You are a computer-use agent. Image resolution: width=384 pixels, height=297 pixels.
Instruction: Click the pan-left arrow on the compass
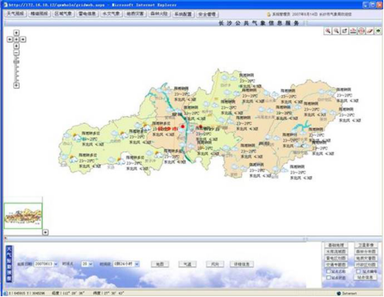coord(9,39)
